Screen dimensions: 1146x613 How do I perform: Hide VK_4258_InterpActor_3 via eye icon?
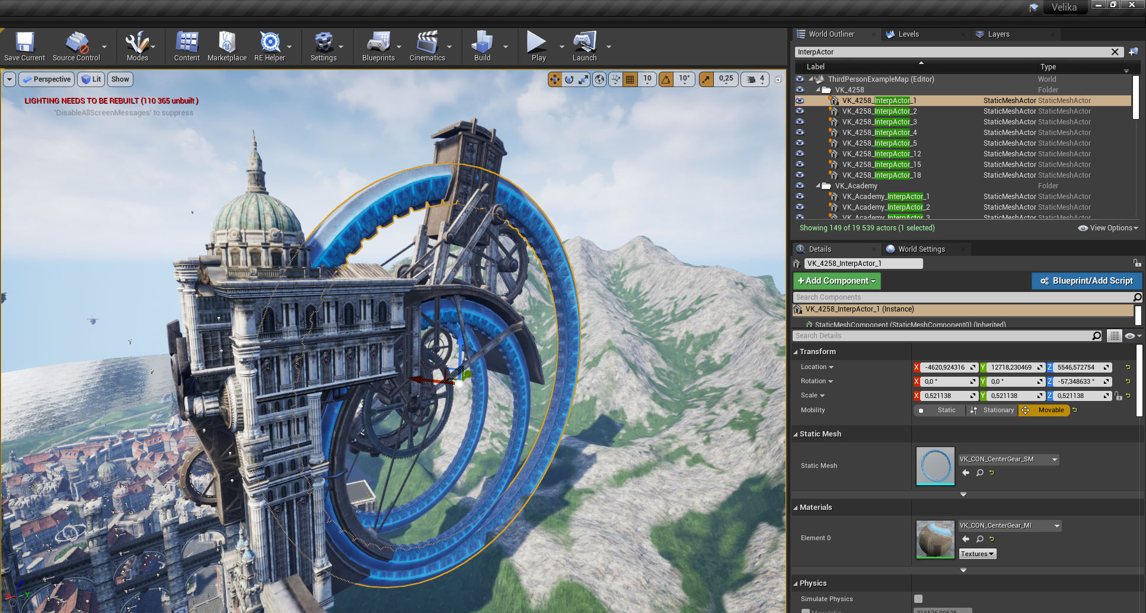(800, 122)
